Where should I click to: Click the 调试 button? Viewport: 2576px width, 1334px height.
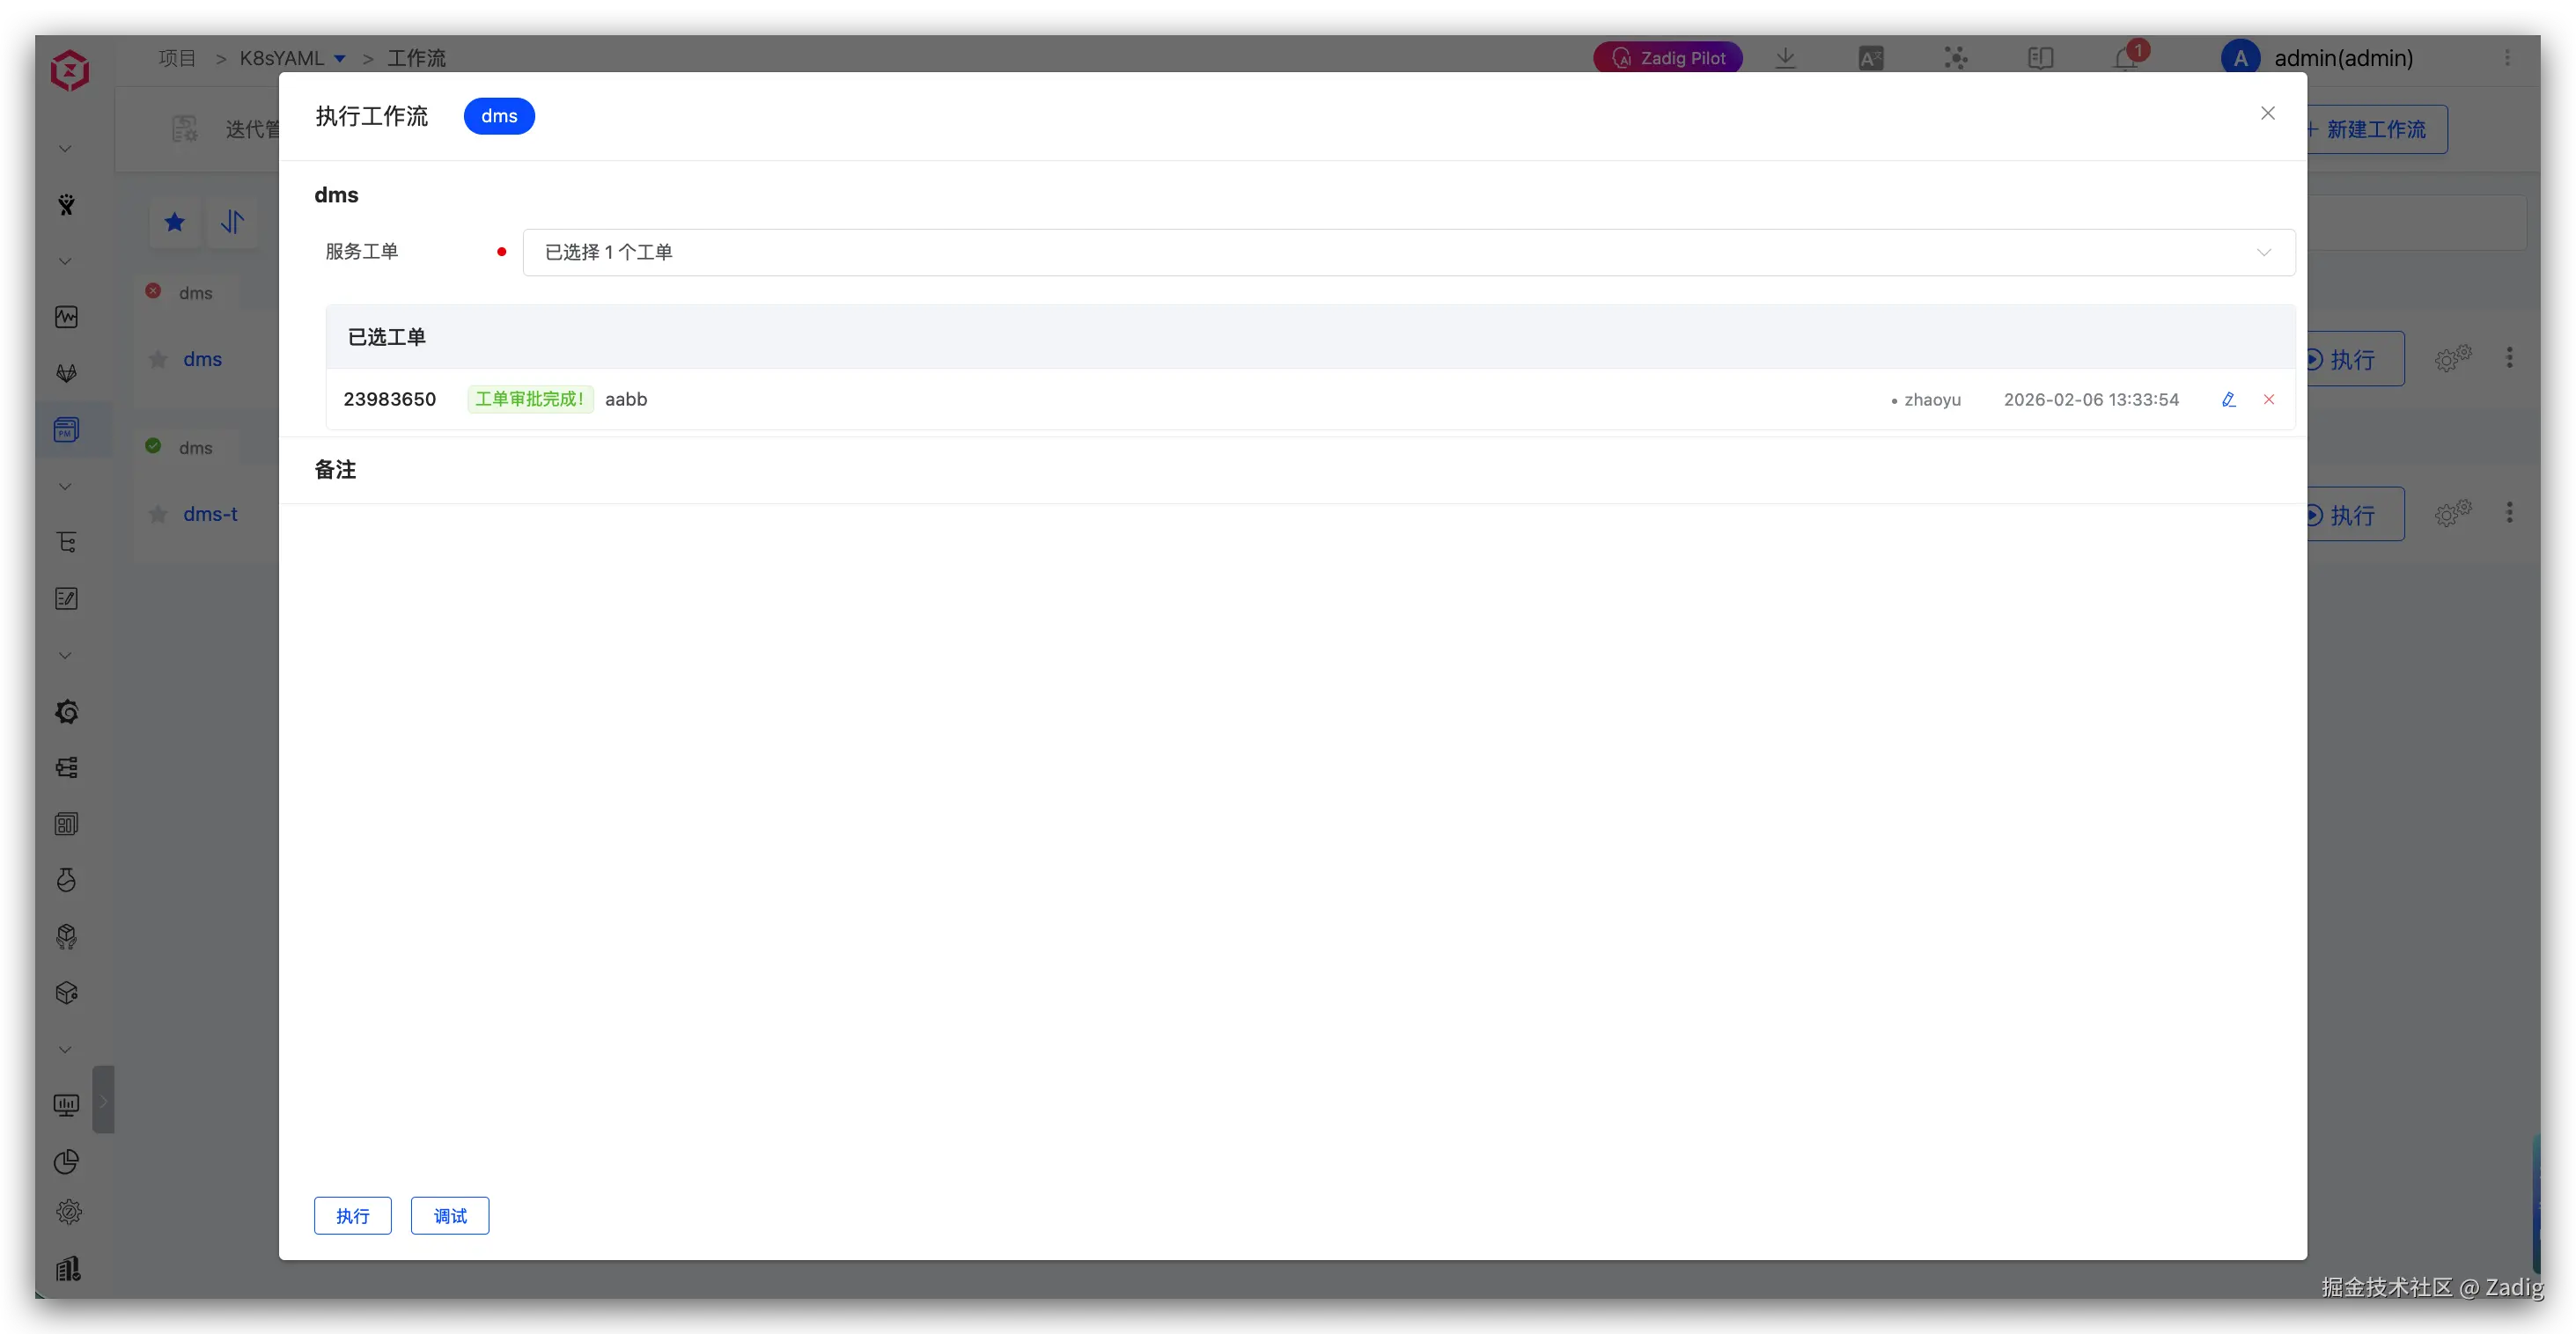pos(450,1215)
